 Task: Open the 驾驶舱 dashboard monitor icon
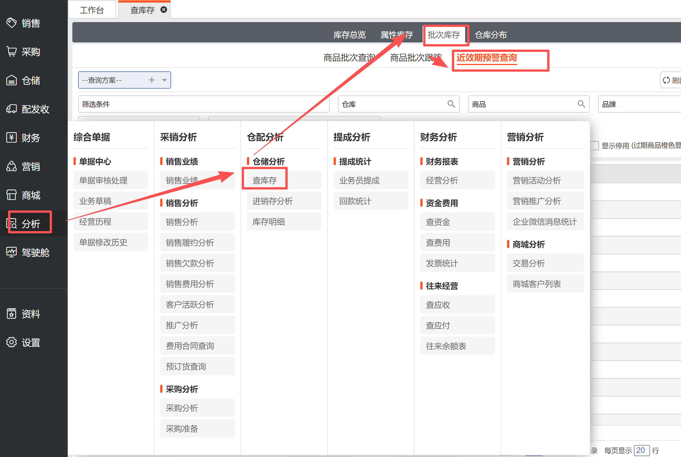point(11,252)
